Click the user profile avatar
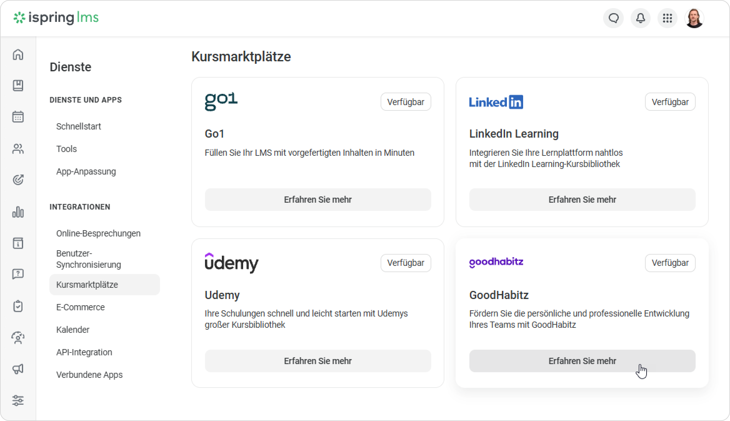 (x=694, y=18)
